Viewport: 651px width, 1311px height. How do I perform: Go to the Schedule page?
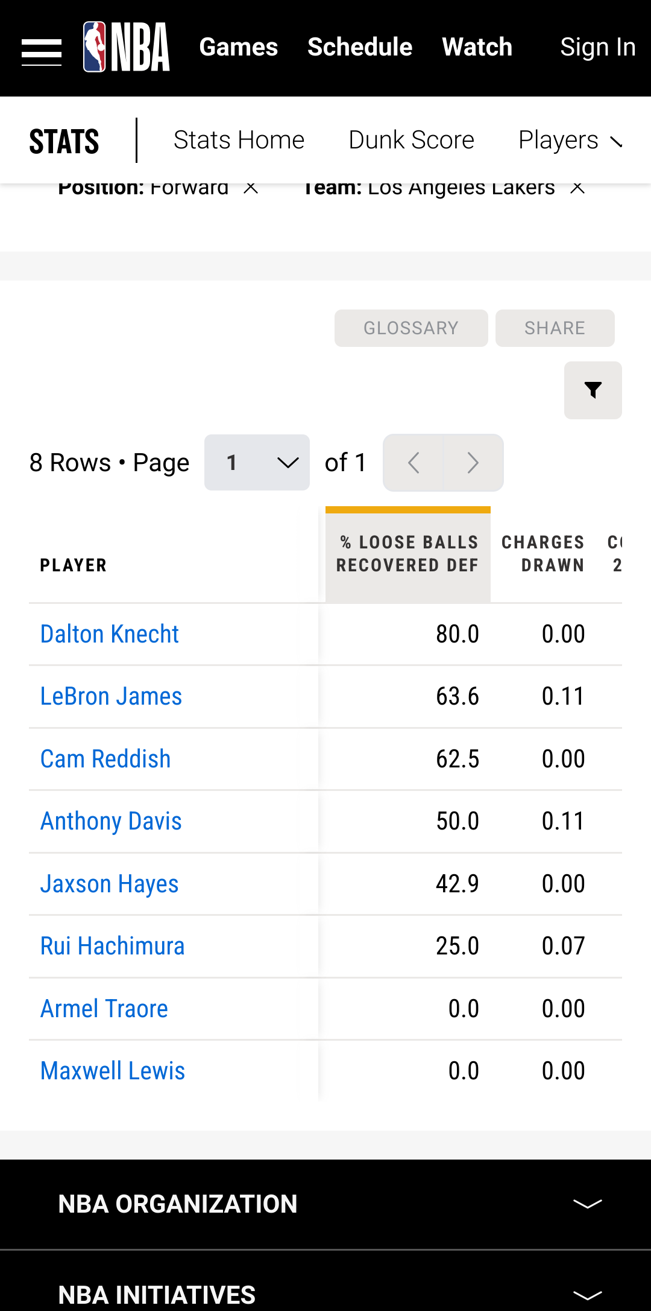(360, 47)
